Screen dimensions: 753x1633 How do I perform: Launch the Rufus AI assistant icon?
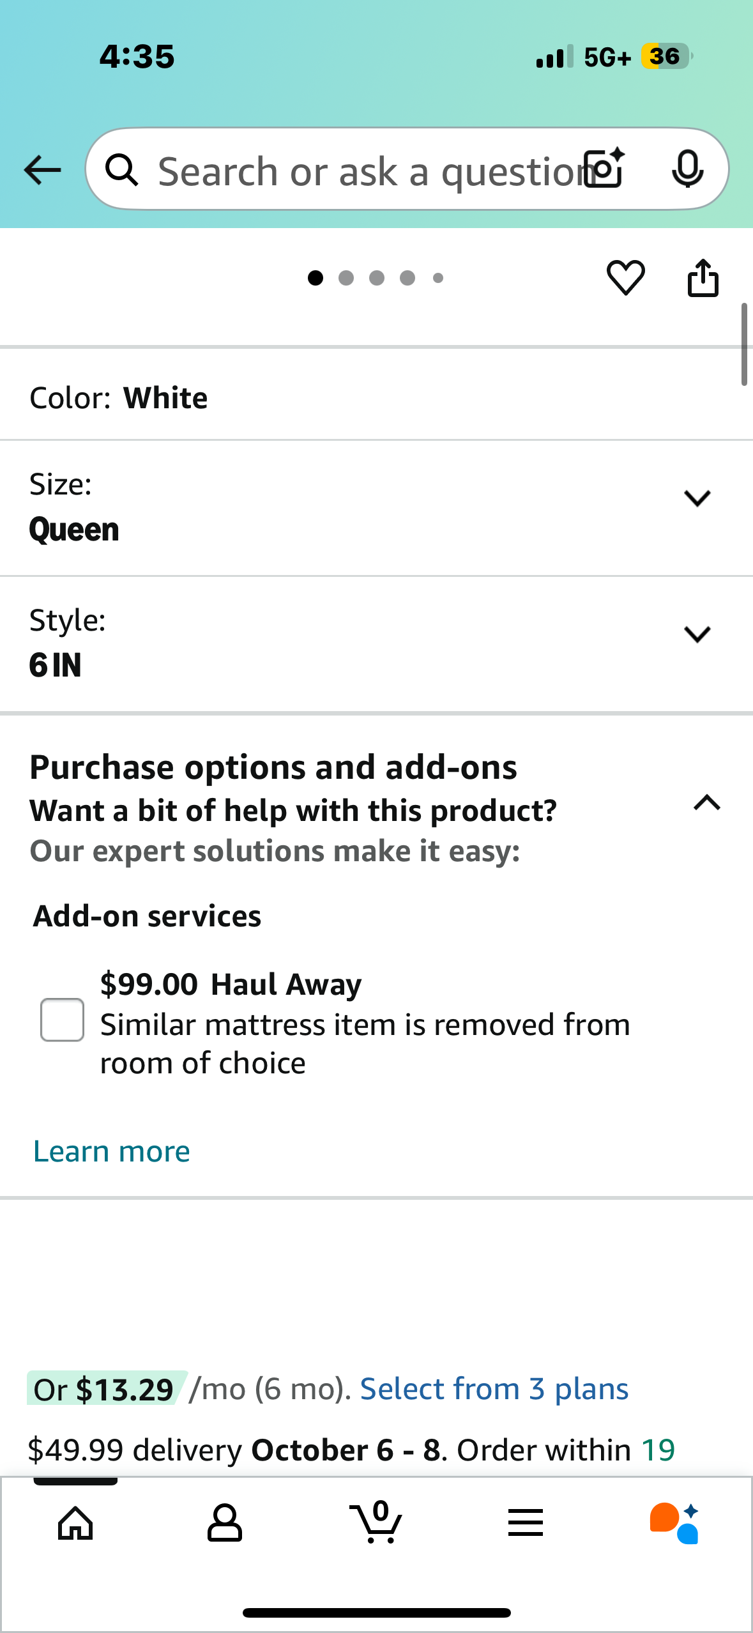tap(674, 1523)
